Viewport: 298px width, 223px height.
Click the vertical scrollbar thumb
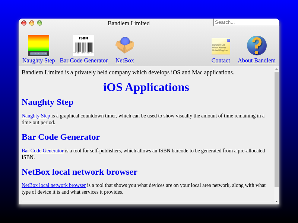click(x=276, y=129)
